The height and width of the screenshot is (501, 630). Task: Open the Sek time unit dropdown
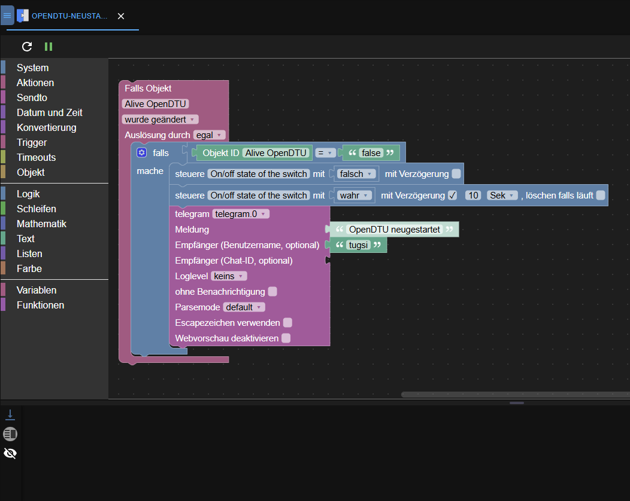pos(502,195)
